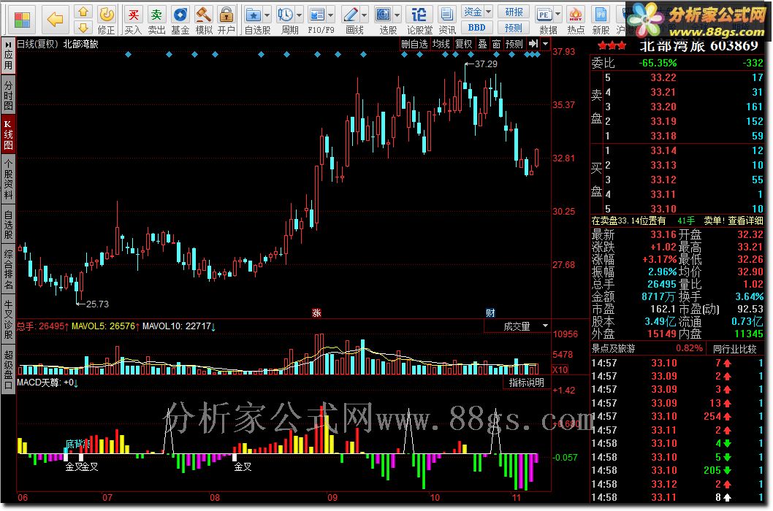Image resolution: width=773 pixels, height=511 pixels.
Task: Expand the F10/F9 dropdown arrow
Action: click(x=330, y=15)
